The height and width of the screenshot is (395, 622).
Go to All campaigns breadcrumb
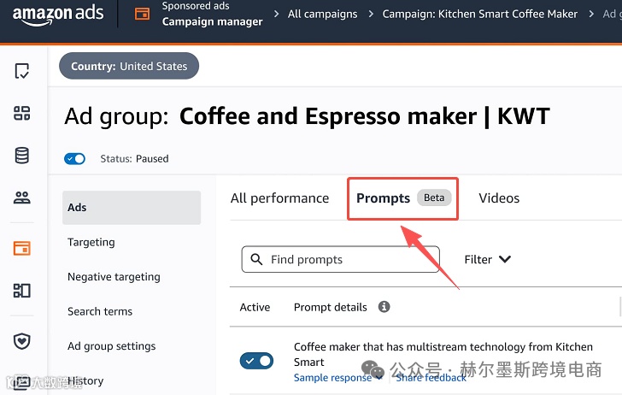point(322,14)
